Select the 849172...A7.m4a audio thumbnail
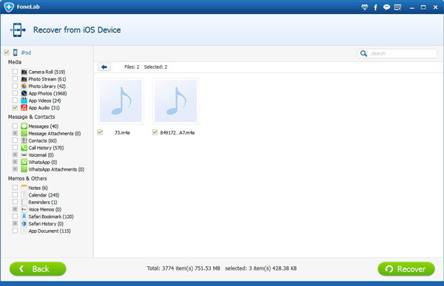The height and width of the screenshot is (286, 444). coord(175,101)
